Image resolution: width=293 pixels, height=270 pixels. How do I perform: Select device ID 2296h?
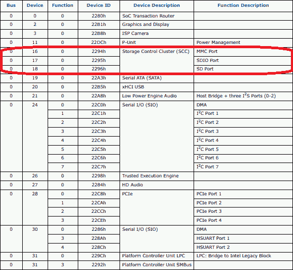coord(99,69)
